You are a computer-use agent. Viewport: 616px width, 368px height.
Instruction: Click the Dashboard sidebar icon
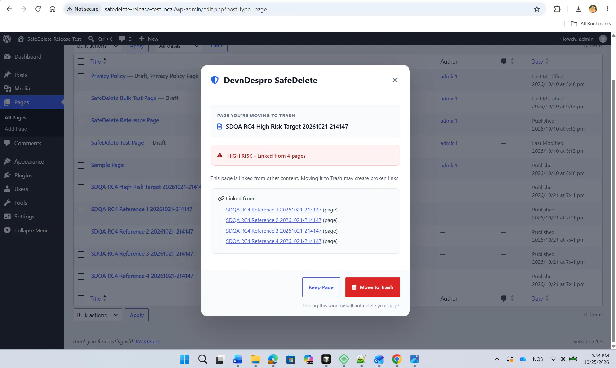coord(7,56)
